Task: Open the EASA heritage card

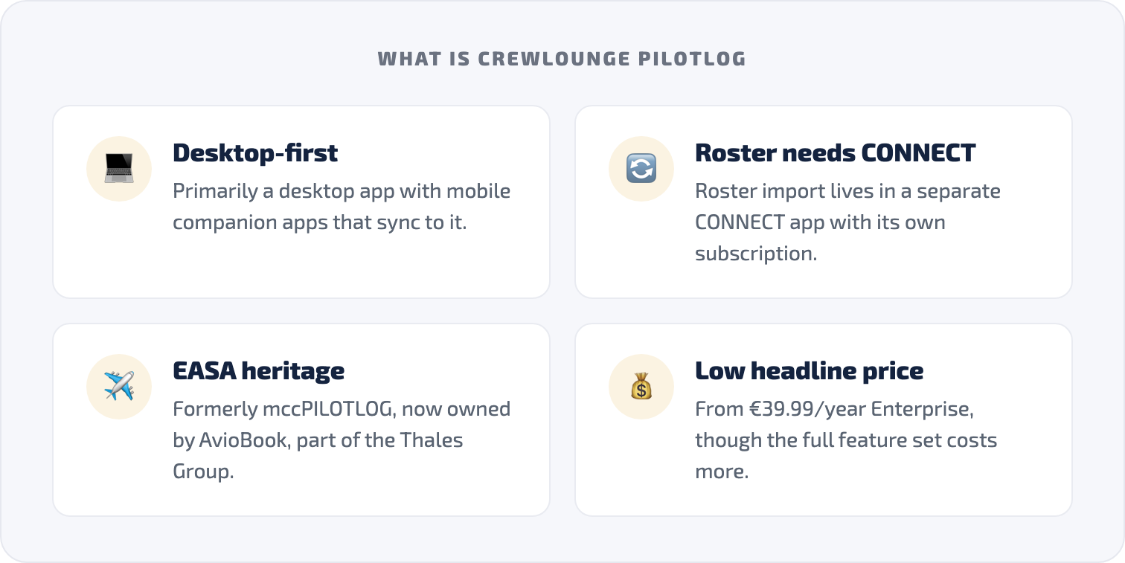Action: click(x=301, y=419)
